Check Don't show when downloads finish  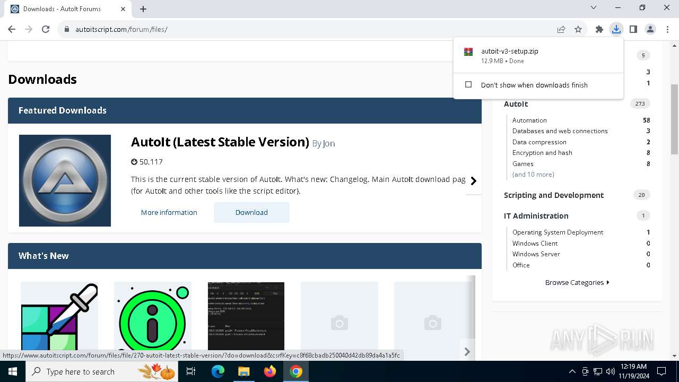pyautogui.click(x=468, y=85)
